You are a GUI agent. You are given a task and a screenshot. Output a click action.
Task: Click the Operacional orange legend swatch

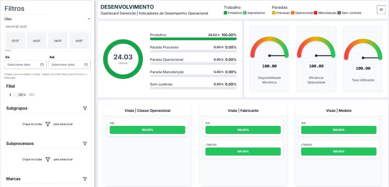click(293, 13)
